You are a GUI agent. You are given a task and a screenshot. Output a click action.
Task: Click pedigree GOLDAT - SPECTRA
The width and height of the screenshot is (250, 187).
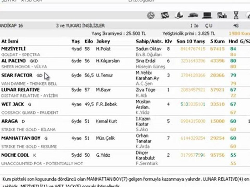(x=21, y=55)
